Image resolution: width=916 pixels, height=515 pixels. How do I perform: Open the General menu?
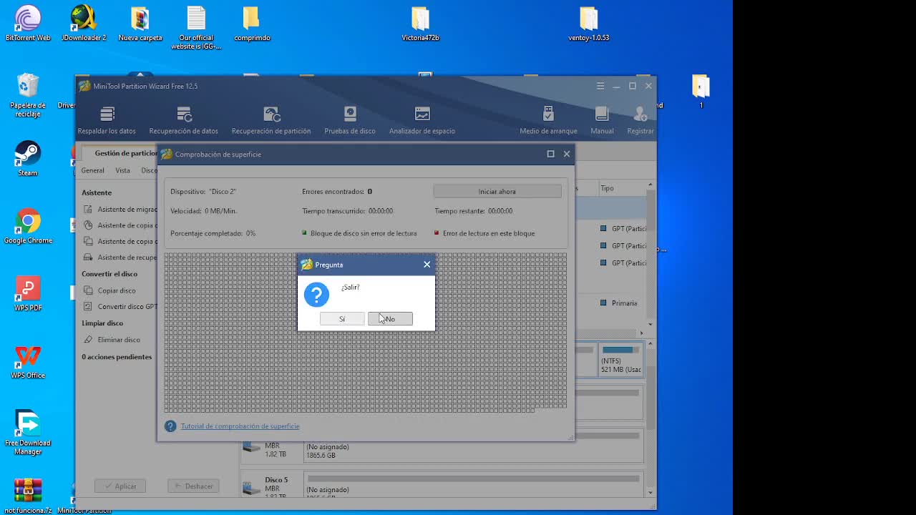coord(92,170)
